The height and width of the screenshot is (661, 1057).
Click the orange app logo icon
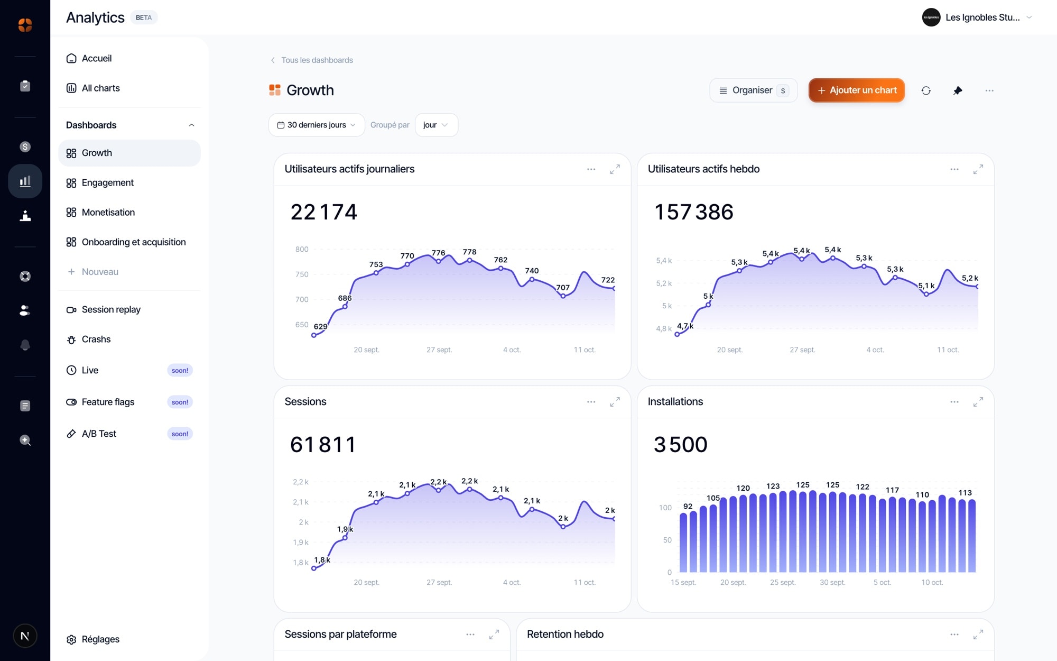[25, 25]
